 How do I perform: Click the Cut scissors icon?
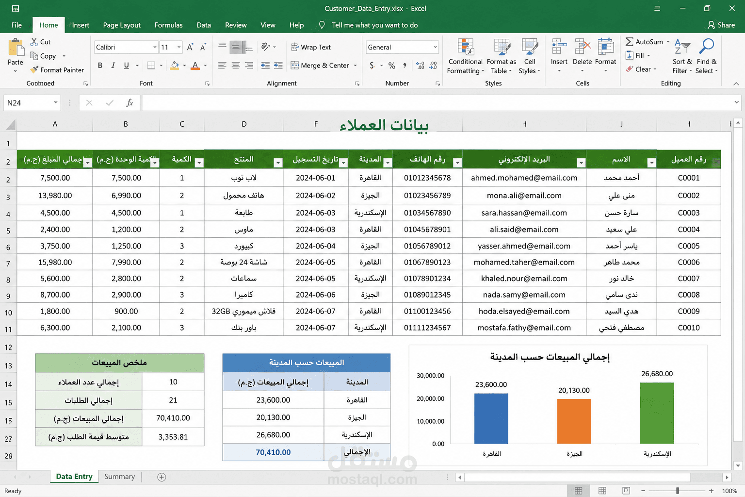click(34, 42)
